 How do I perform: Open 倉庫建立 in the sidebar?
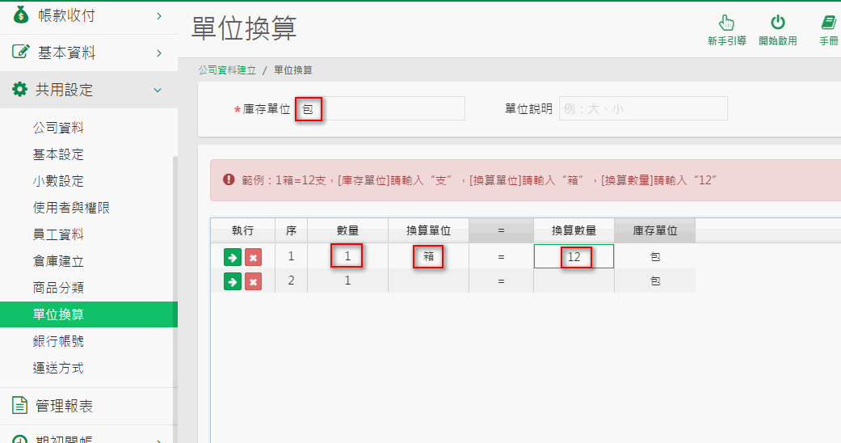pyautogui.click(x=58, y=261)
